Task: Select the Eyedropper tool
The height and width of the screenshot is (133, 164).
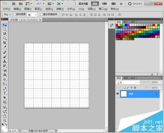Action: pyautogui.click(x=5, y=47)
